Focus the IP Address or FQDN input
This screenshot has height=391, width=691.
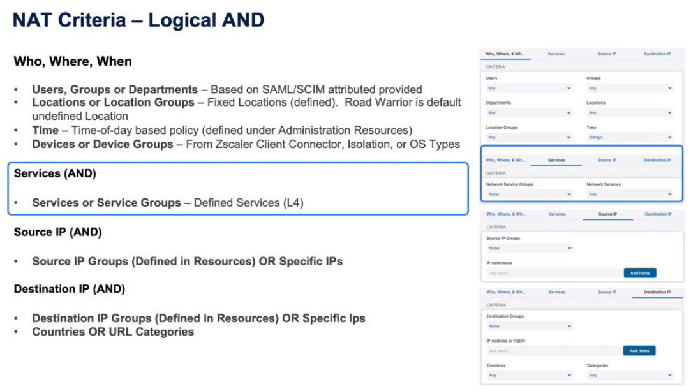[553, 351]
